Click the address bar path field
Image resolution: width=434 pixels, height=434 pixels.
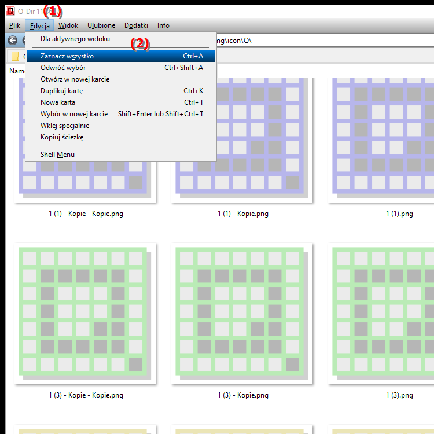click(x=325, y=41)
